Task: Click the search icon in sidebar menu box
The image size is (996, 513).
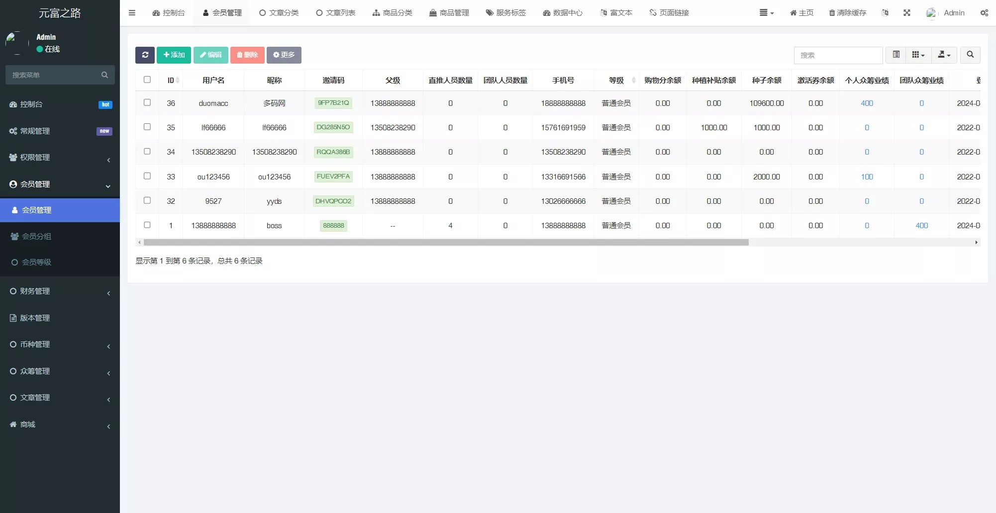Action: (x=104, y=75)
